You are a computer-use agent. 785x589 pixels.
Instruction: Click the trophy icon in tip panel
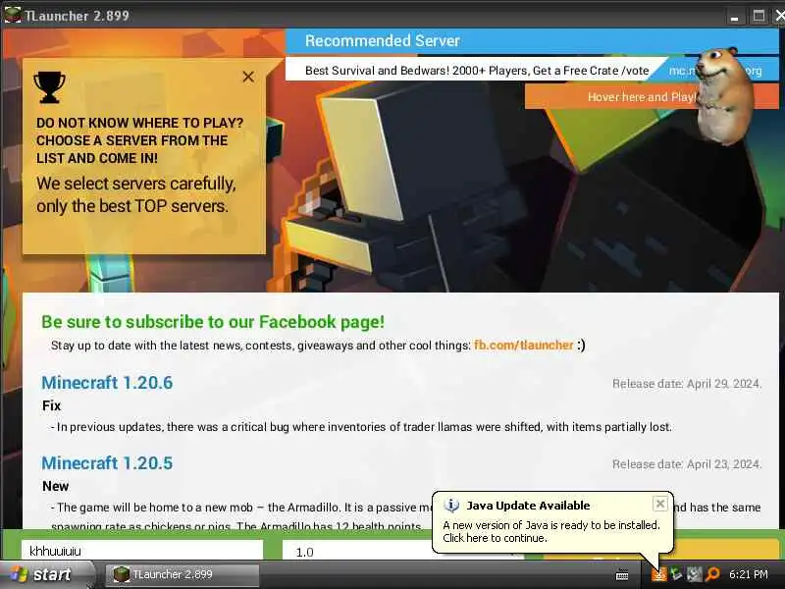pyautogui.click(x=50, y=87)
